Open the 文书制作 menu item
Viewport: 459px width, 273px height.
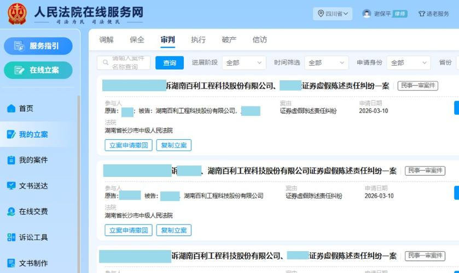click(38, 263)
